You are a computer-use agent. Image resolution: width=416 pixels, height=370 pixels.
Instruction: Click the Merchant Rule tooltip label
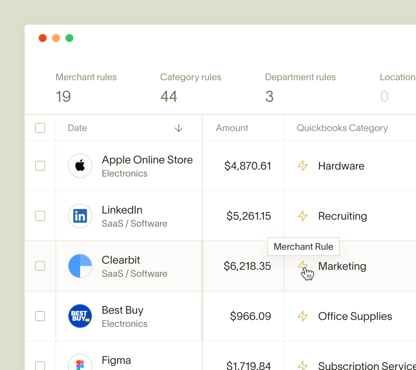304,247
